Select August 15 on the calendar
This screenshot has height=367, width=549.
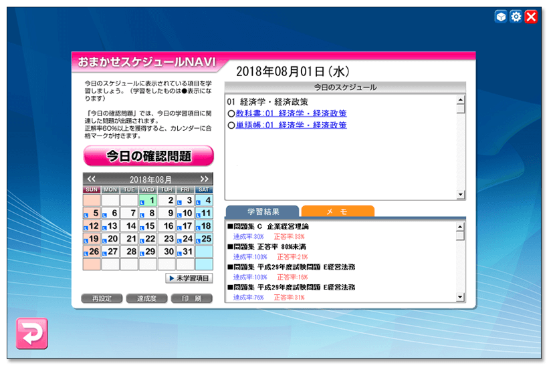click(148, 226)
